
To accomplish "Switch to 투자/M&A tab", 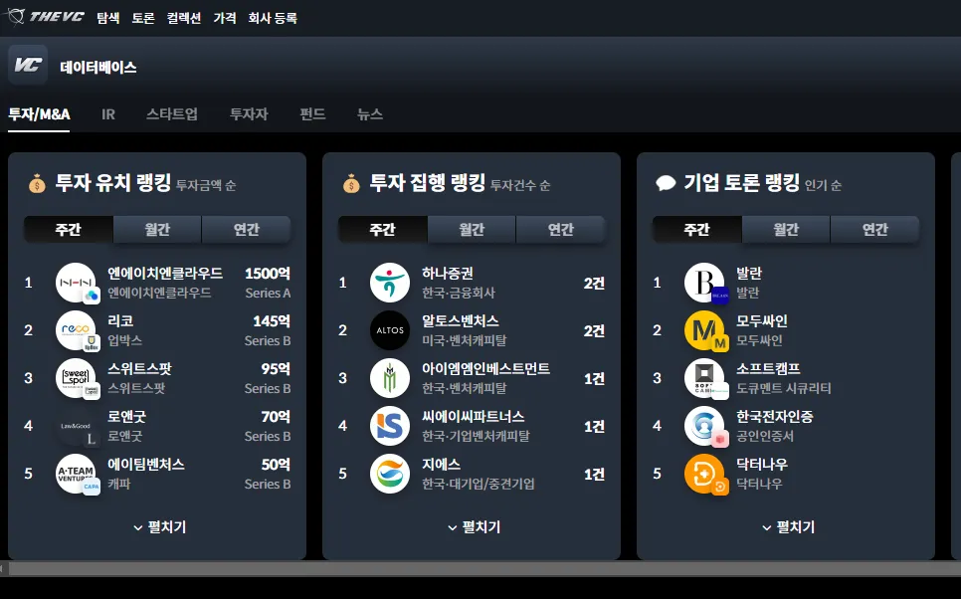I will point(39,114).
